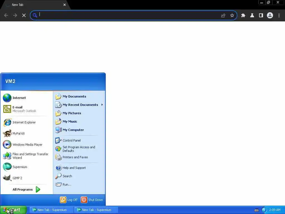Open Internet Explorer
The width and height of the screenshot is (285, 214).
[x=26, y=122]
